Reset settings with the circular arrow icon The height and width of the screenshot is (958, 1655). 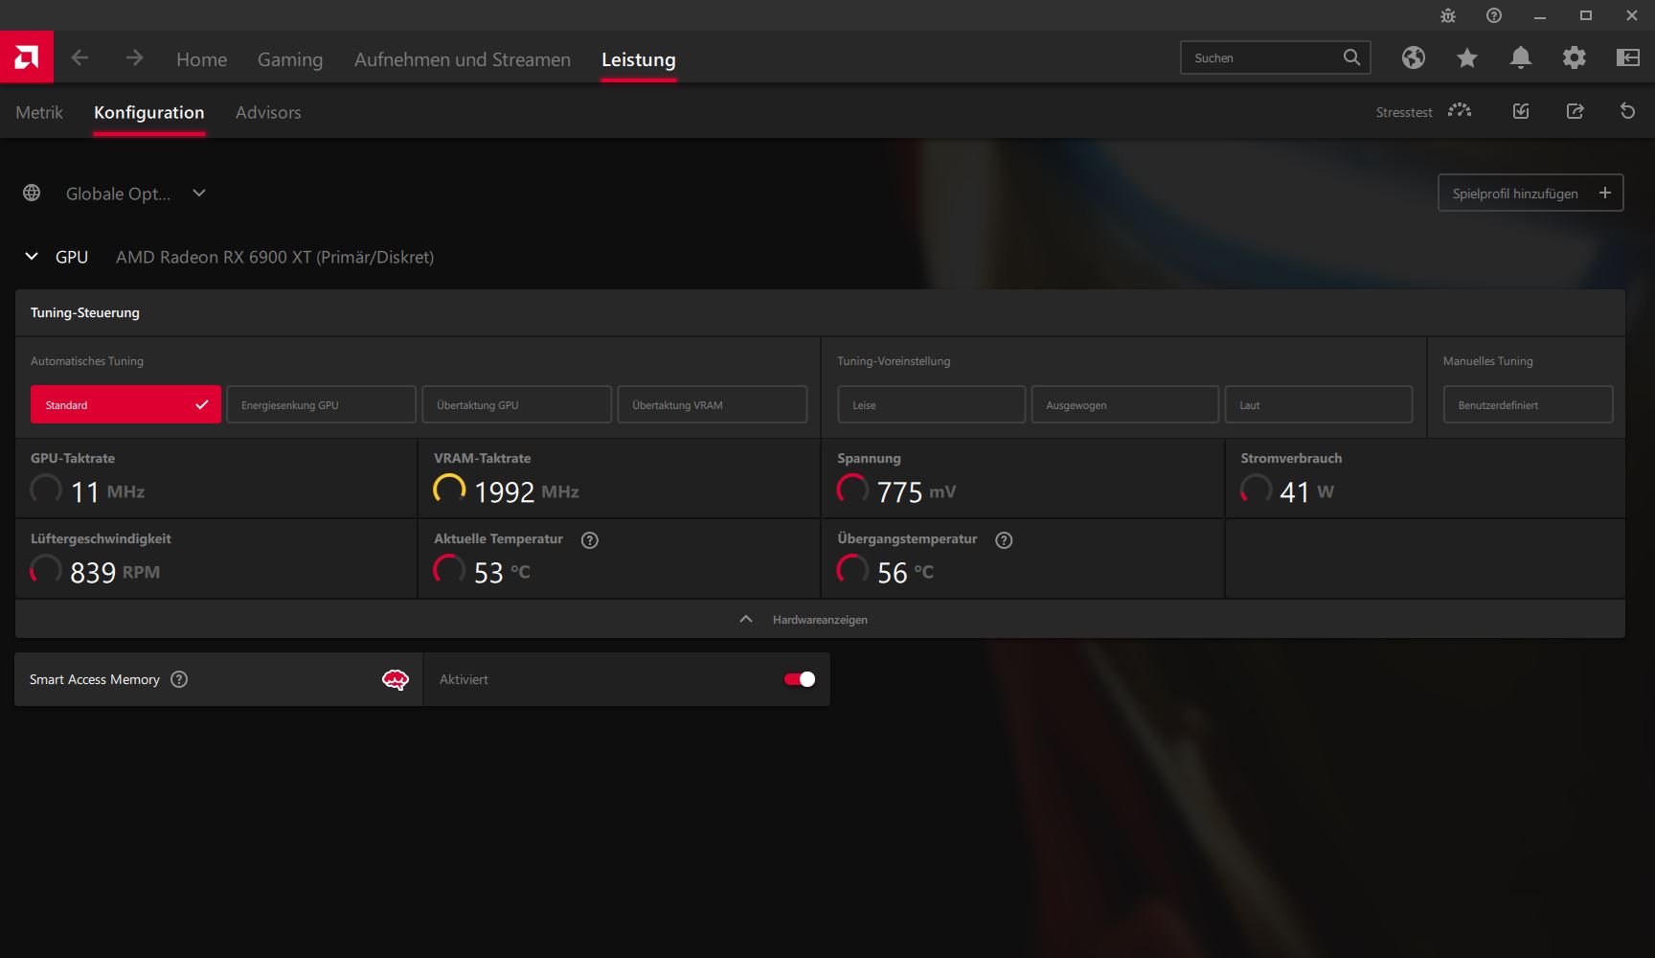click(x=1627, y=111)
